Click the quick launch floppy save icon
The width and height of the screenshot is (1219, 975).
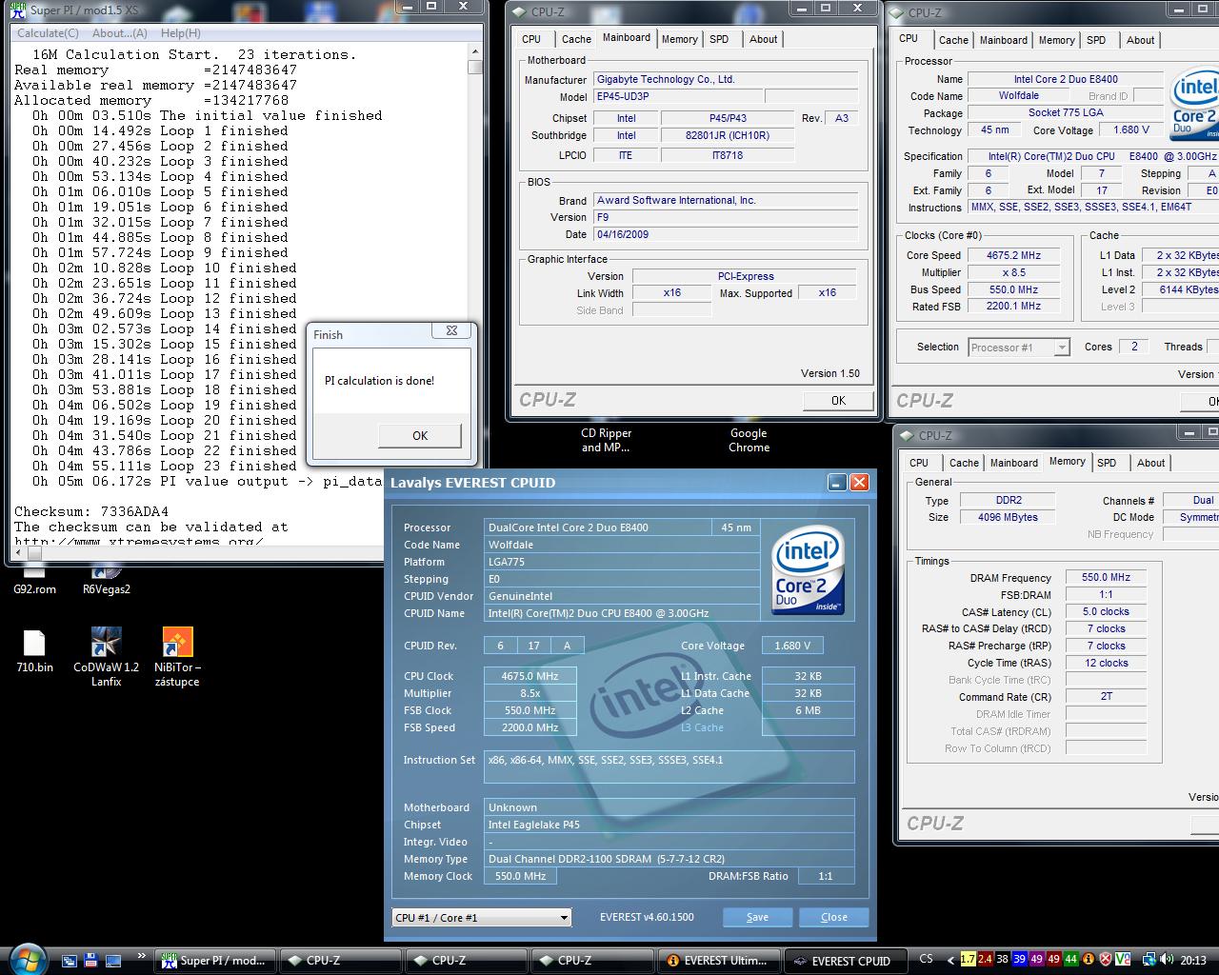90,960
